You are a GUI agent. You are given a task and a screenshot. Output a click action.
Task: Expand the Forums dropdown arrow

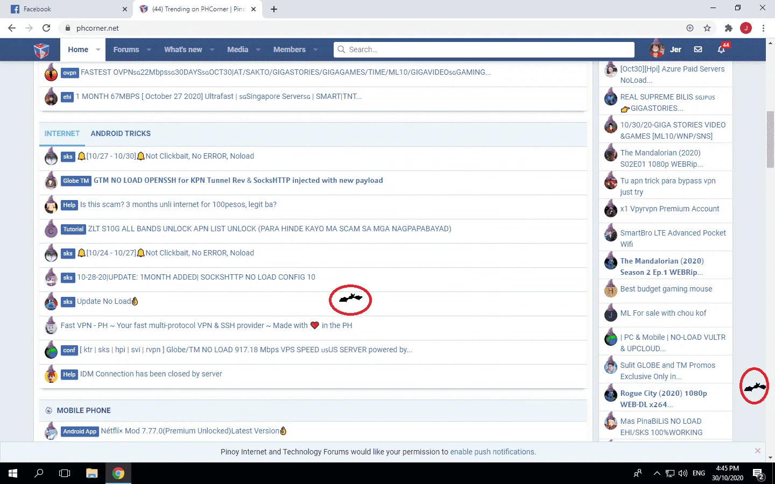point(149,49)
